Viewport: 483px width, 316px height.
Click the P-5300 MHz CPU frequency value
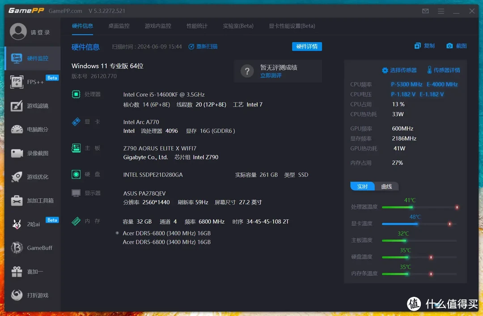407,84
